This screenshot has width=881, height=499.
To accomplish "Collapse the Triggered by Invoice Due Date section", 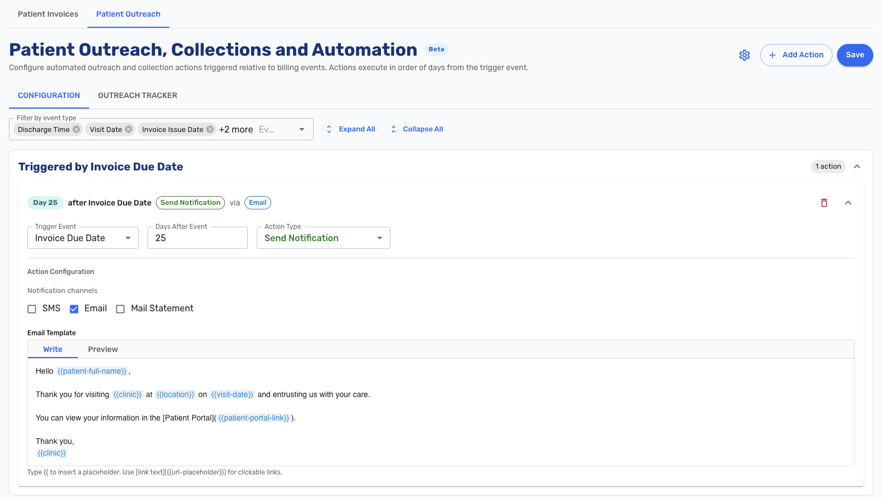I will [x=857, y=167].
